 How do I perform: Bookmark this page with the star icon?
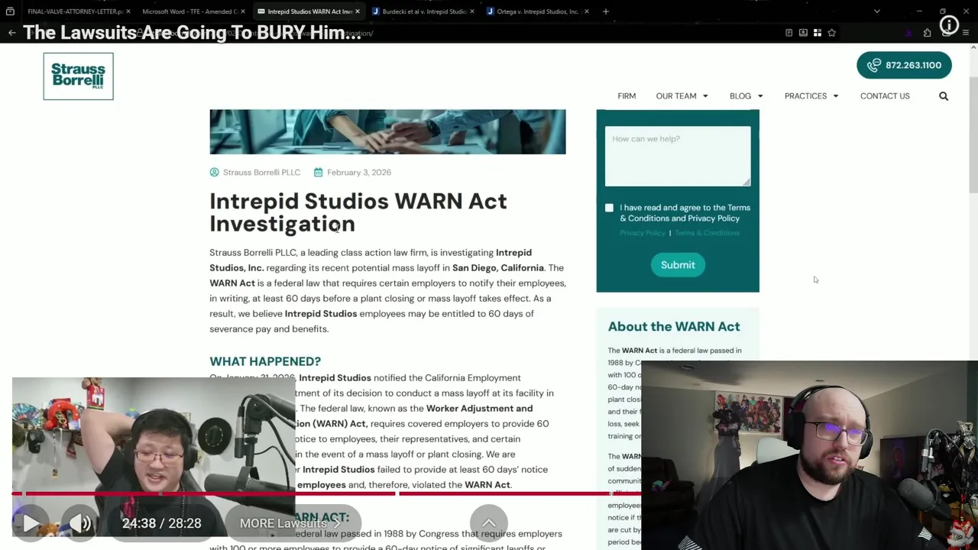831,33
